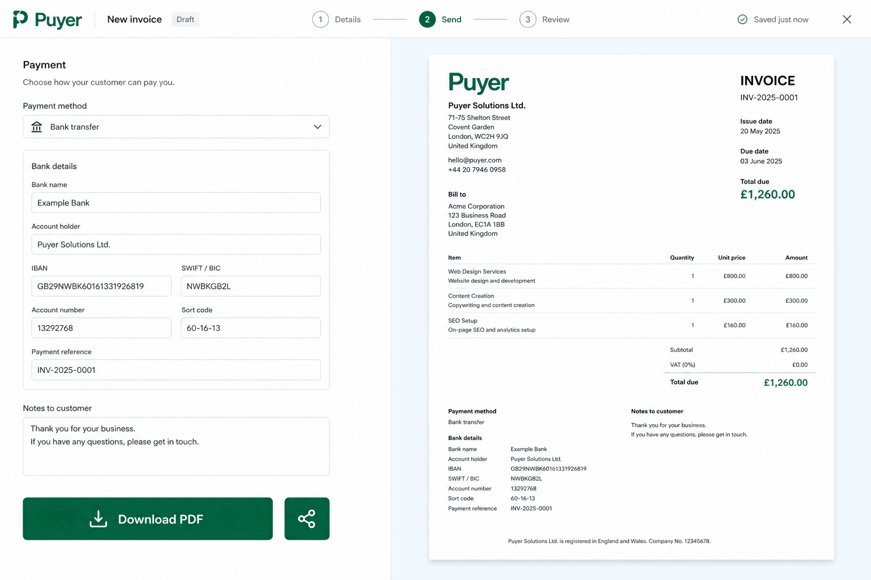This screenshot has width=871, height=580.
Task: Click the download arrow icon
Action: 98,519
